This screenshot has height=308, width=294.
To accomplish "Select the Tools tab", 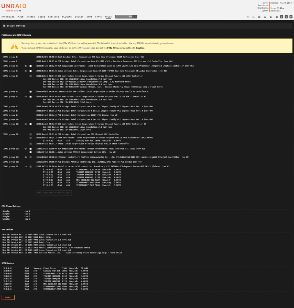I will tap(108, 17).
